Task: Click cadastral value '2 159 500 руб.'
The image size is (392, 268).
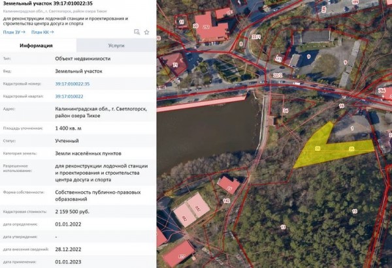Action: coord(72,212)
